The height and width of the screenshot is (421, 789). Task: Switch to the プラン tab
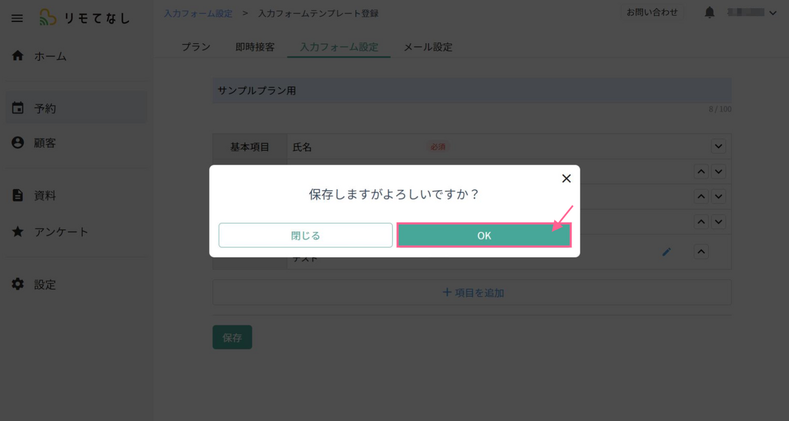(195, 47)
